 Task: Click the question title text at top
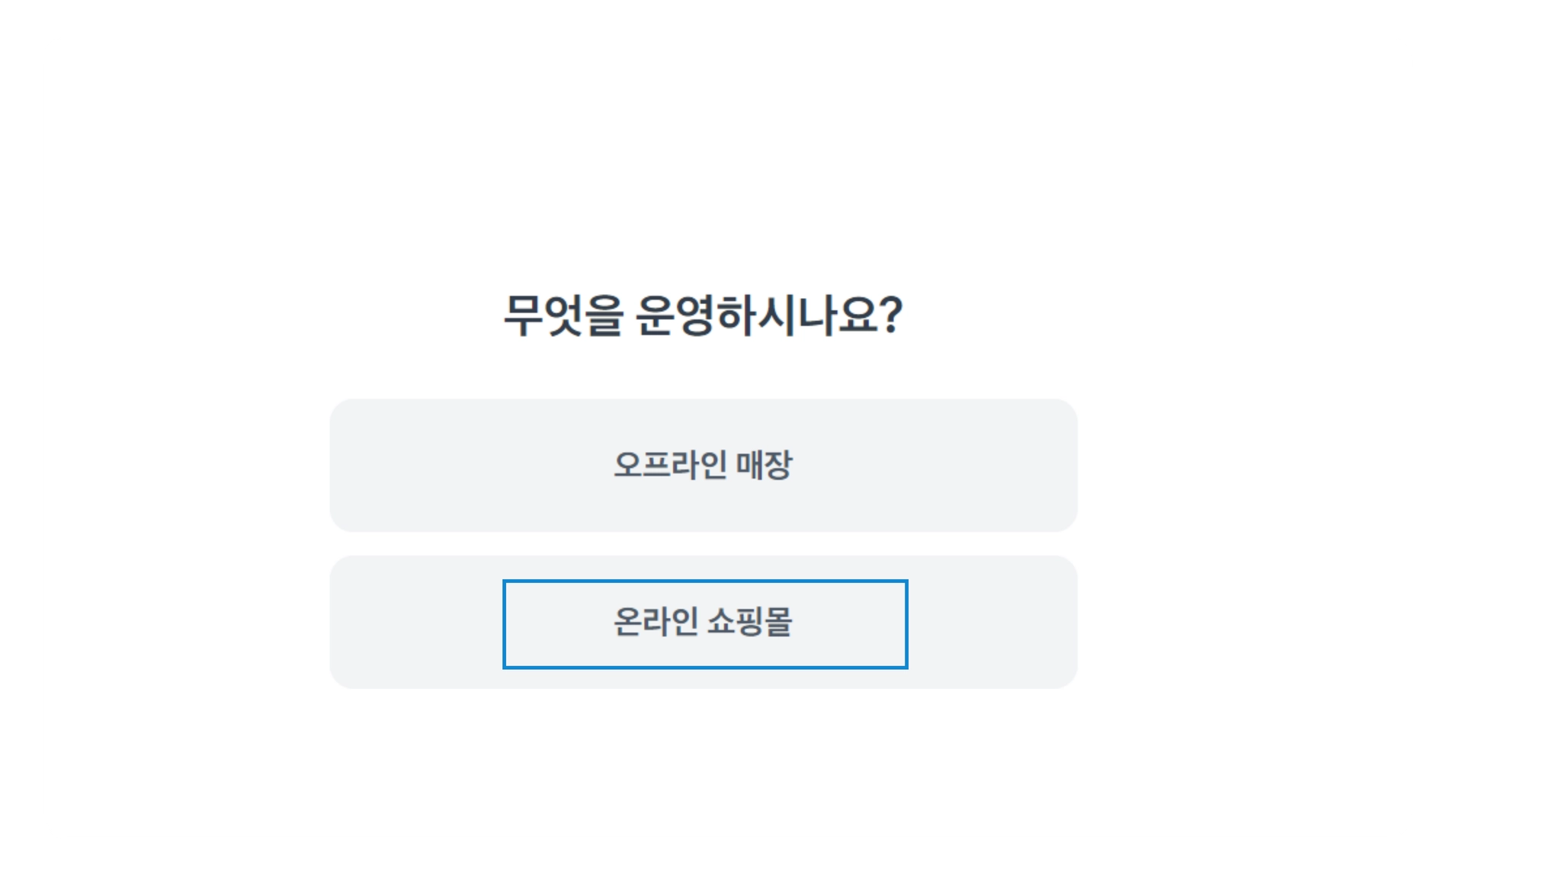(x=703, y=315)
